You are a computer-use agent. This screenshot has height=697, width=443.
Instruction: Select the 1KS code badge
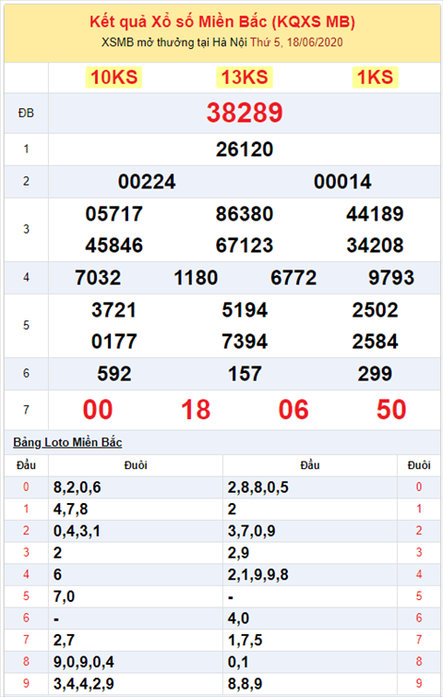click(375, 78)
